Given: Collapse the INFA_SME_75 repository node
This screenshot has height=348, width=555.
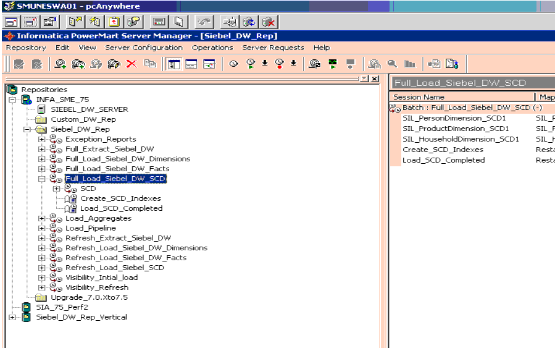Looking at the screenshot, I should (12, 100).
